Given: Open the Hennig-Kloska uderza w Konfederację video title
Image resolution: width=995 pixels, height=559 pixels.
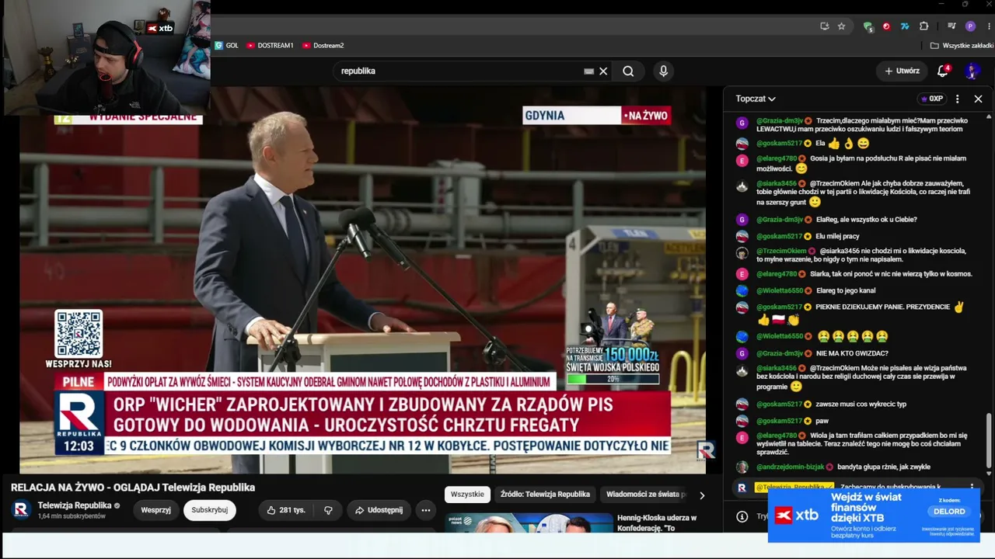Looking at the screenshot, I should coord(657,523).
